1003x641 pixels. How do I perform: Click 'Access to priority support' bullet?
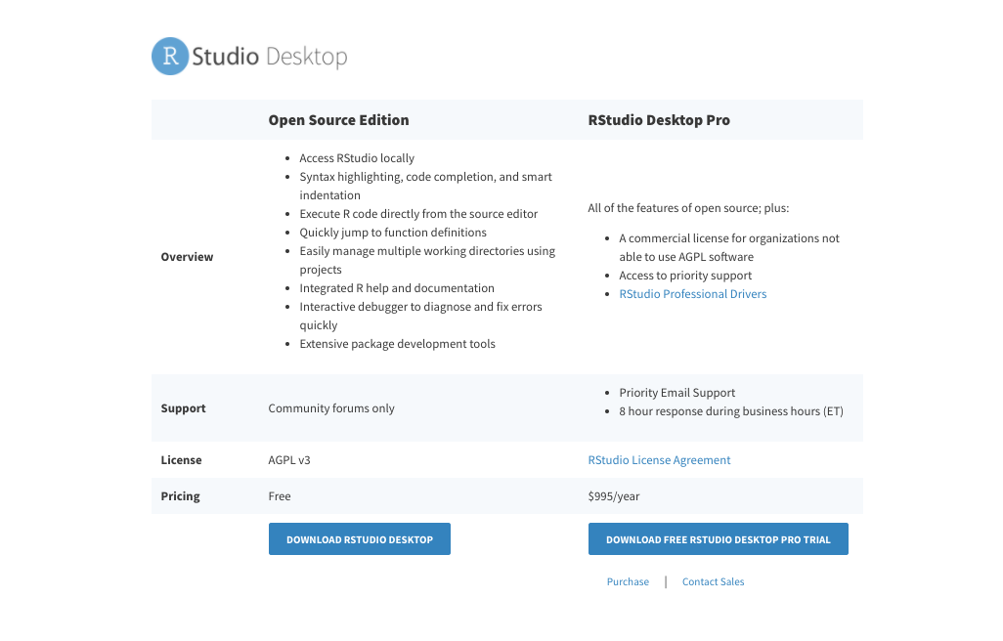685,276
